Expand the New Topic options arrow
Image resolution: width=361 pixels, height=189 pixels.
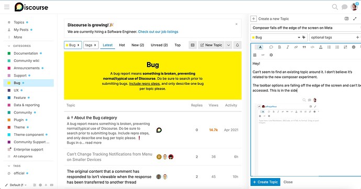tap(229, 45)
